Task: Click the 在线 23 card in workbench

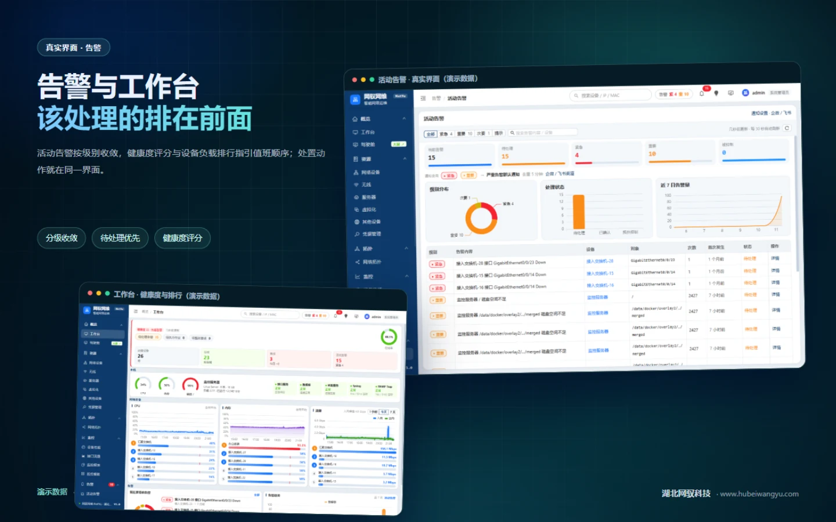Action: pyautogui.click(x=233, y=358)
